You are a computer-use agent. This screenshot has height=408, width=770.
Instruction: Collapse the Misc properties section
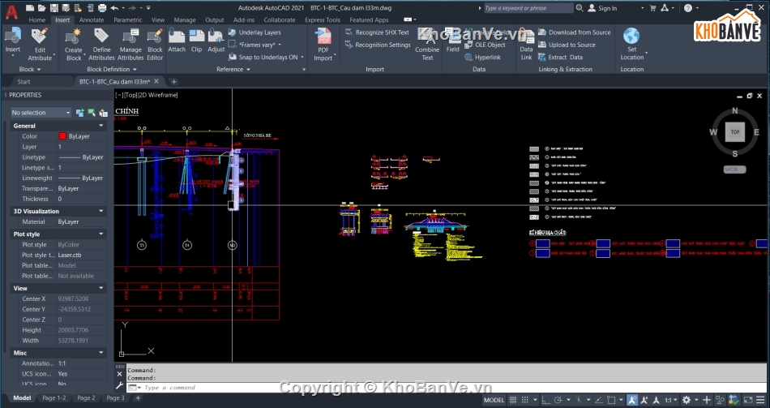point(101,353)
